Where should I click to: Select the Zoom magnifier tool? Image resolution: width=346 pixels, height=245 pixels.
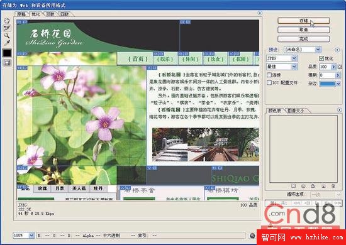coord(7,35)
